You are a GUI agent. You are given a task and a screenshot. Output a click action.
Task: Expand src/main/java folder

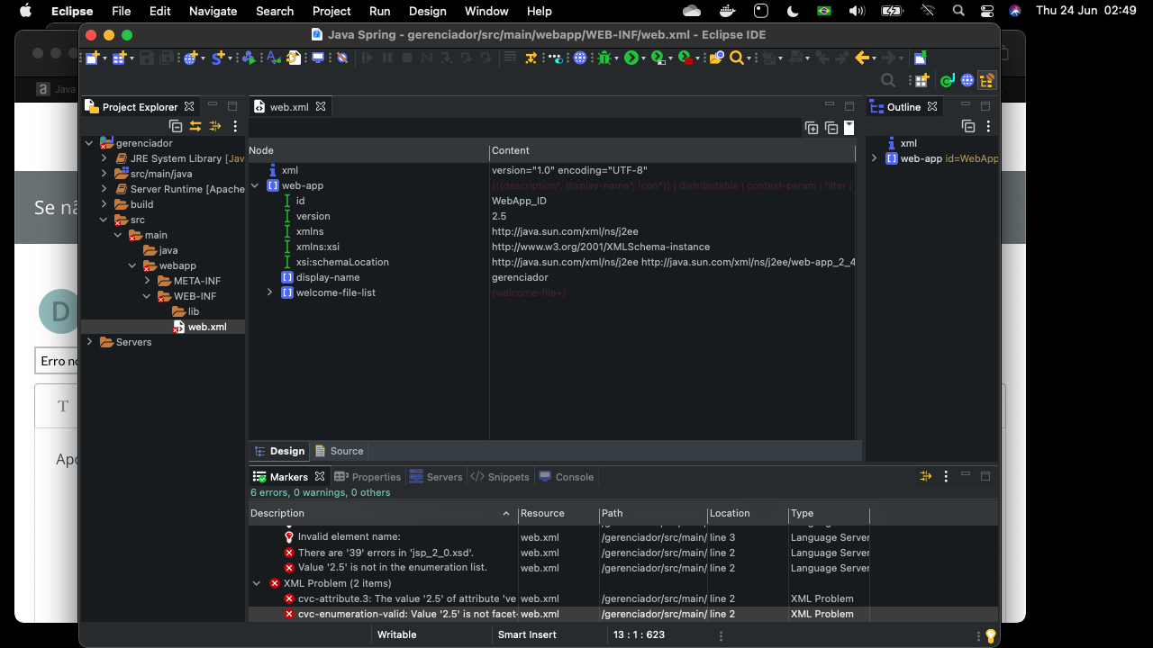coord(104,174)
